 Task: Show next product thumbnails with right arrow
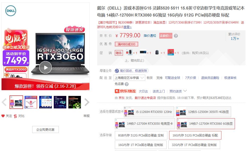tap(87, 102)
